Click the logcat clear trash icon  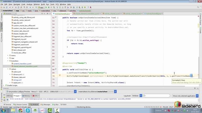[x=8, y=100]
